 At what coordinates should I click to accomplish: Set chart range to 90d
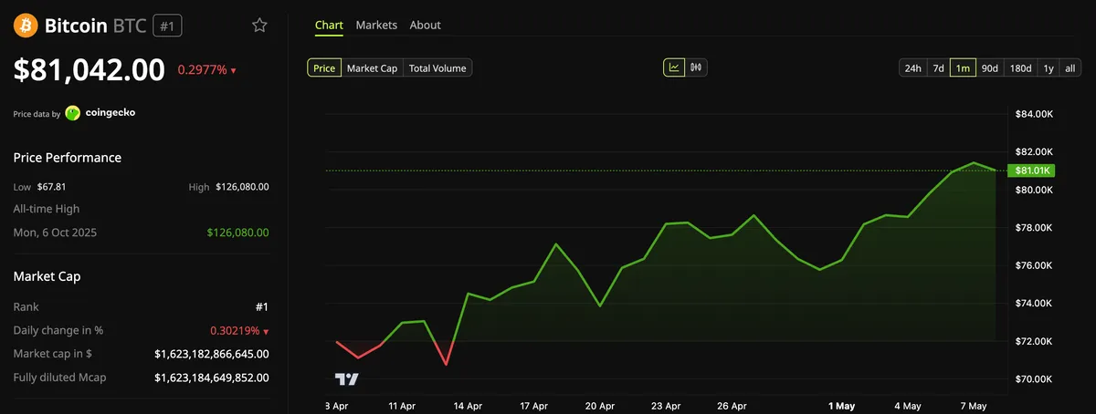pos(989,67)
